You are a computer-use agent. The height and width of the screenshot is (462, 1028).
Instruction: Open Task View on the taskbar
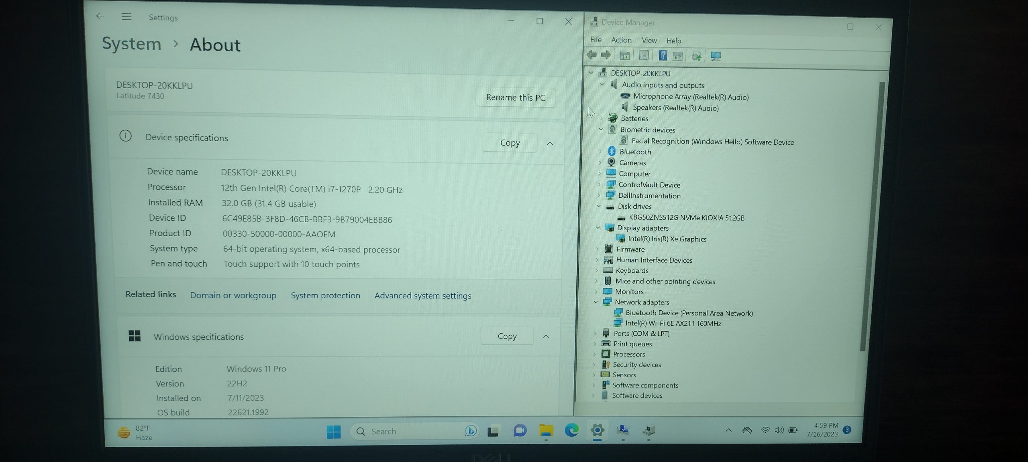click(493, 431)
